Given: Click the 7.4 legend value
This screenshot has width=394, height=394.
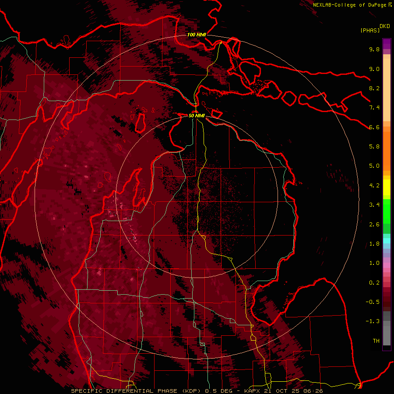Looking at the screenshot, I should [x=374, y=108].
